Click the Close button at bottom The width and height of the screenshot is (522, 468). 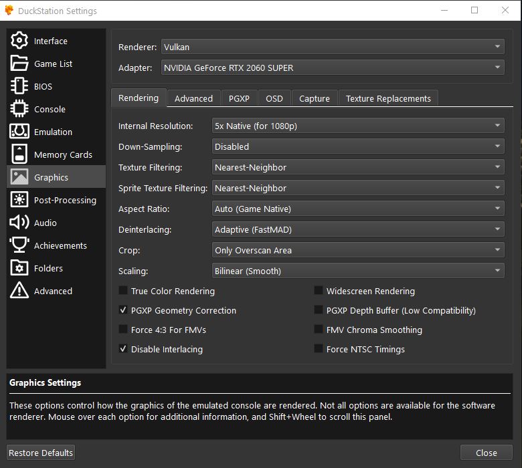point(486,453)
